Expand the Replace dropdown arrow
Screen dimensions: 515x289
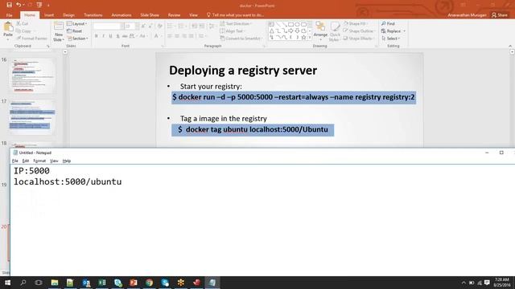[404, 31]
